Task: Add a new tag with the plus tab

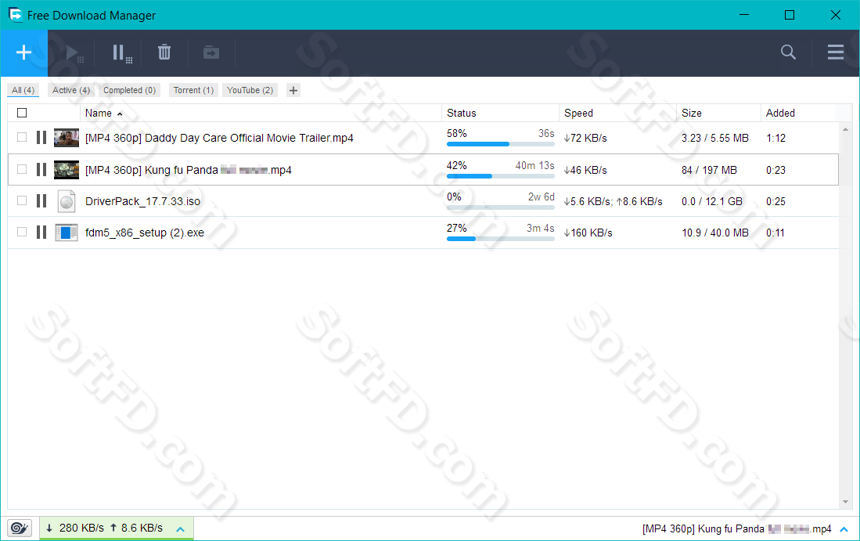Action: click(293, 90)
